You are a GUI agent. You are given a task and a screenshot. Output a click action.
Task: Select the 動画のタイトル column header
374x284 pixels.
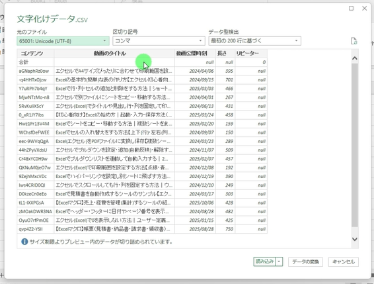click(x=114, y=54)
